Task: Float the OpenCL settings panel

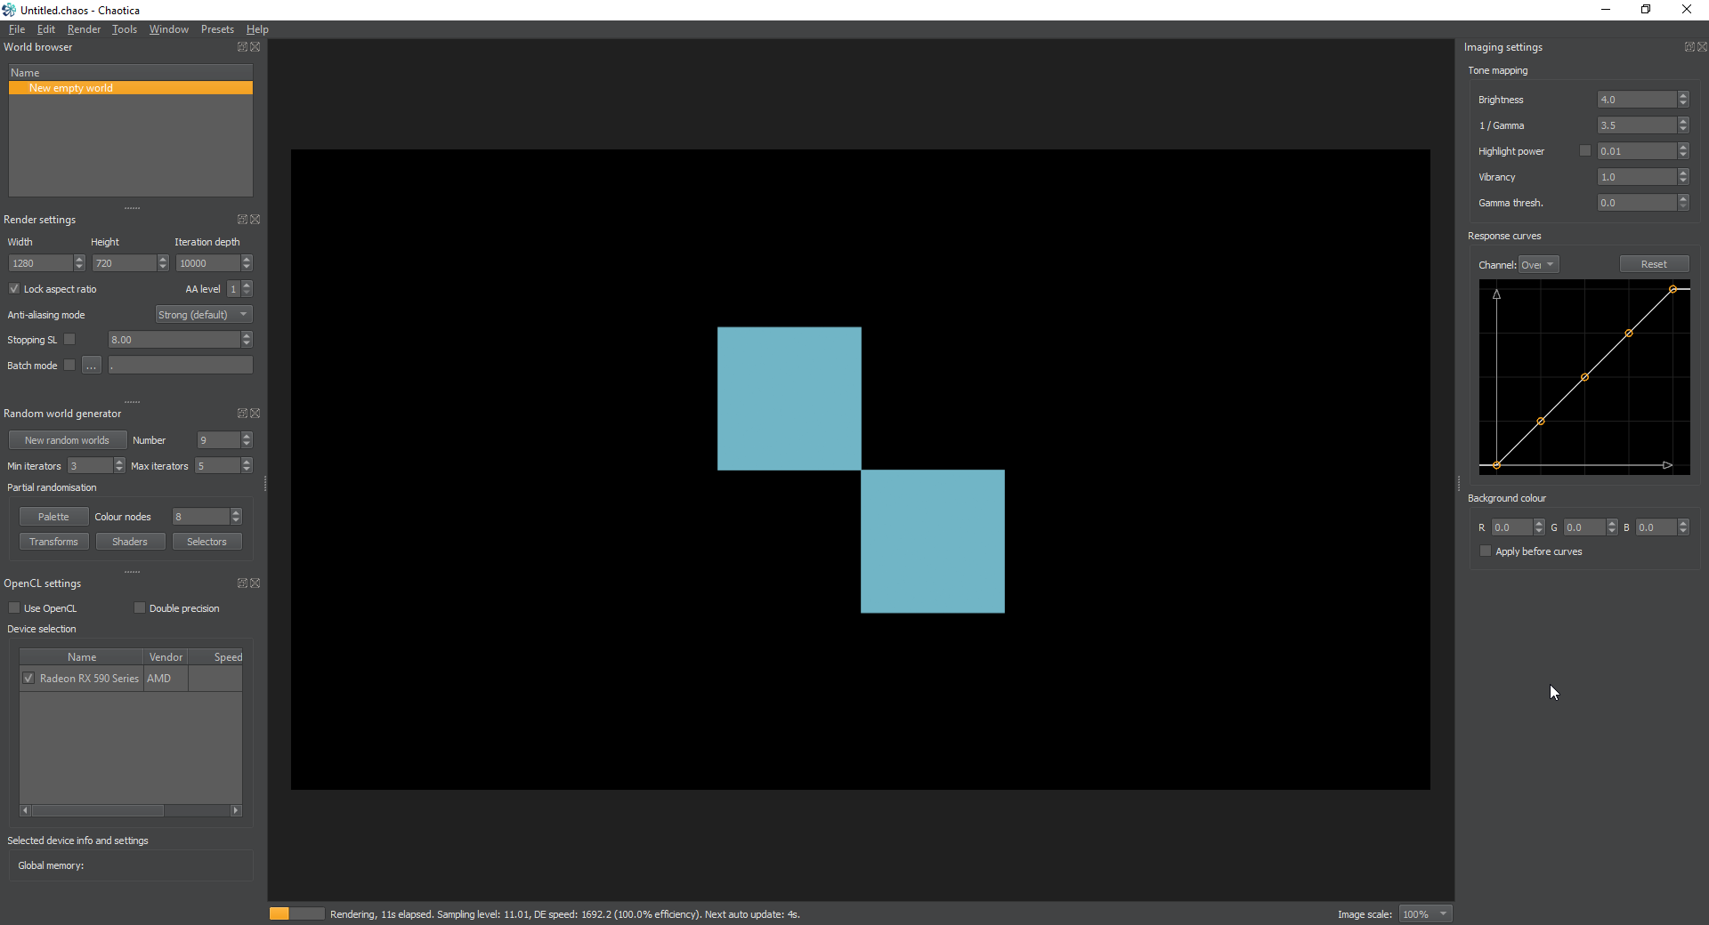Action: click(242, 583)
